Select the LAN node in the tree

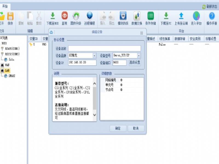click(x=7, y=70)
